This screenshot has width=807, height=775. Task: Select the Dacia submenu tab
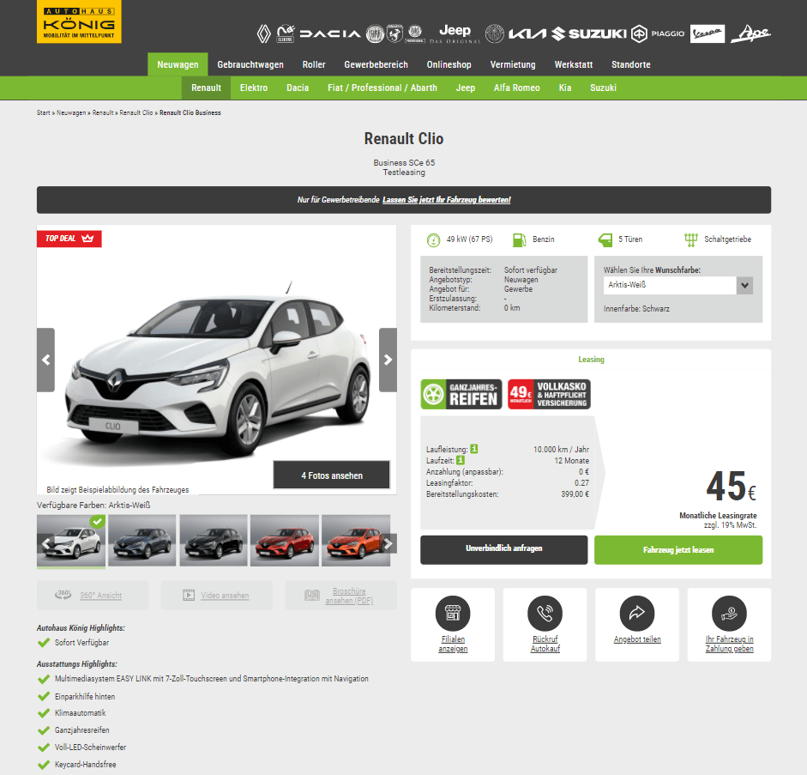pos(298,88)
